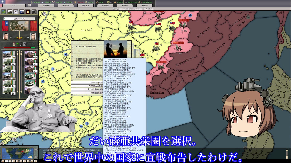This screenshot has height=163, width=291.
Task: Select the Zhàoyuán province on map
Action: [x=49, y=44]
